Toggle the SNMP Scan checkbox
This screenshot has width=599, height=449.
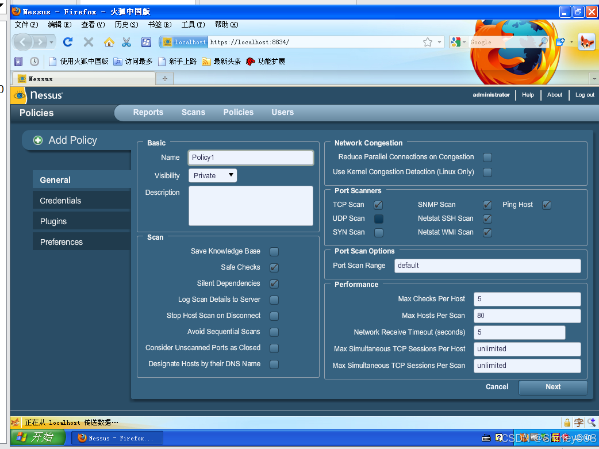(x=487, y=205)
